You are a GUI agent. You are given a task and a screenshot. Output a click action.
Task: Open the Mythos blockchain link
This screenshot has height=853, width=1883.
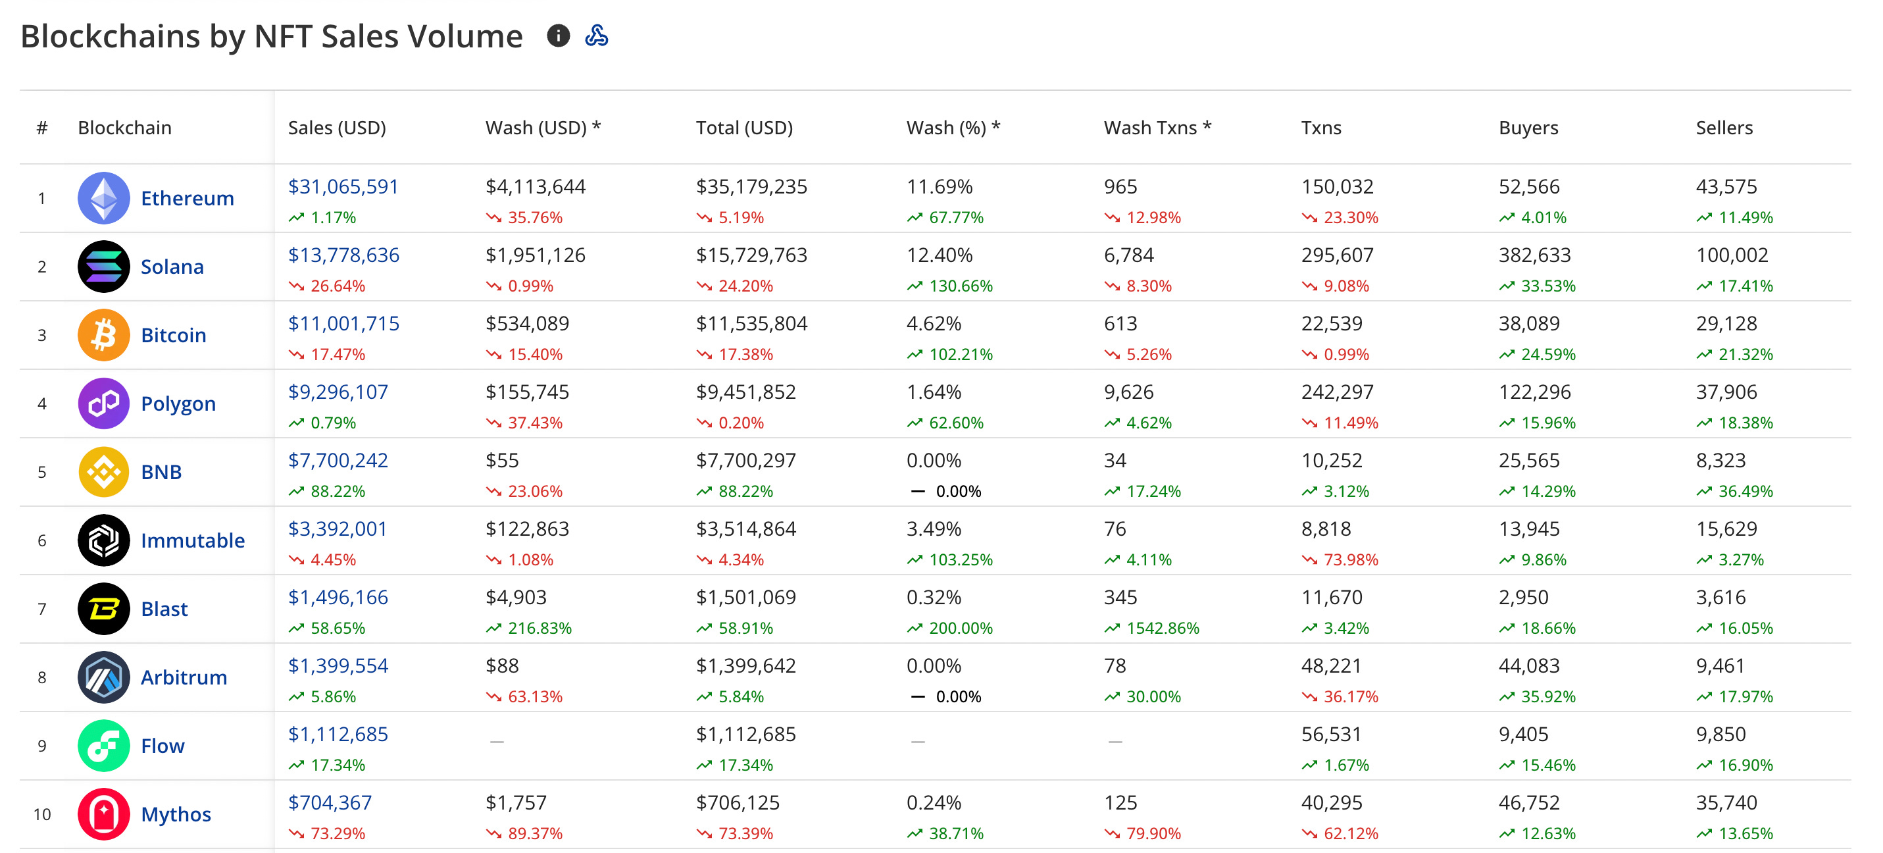click(176, 814)
